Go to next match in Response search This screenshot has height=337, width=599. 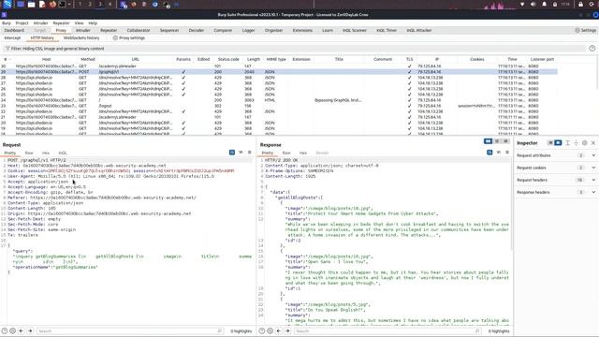tap(287, 330)
